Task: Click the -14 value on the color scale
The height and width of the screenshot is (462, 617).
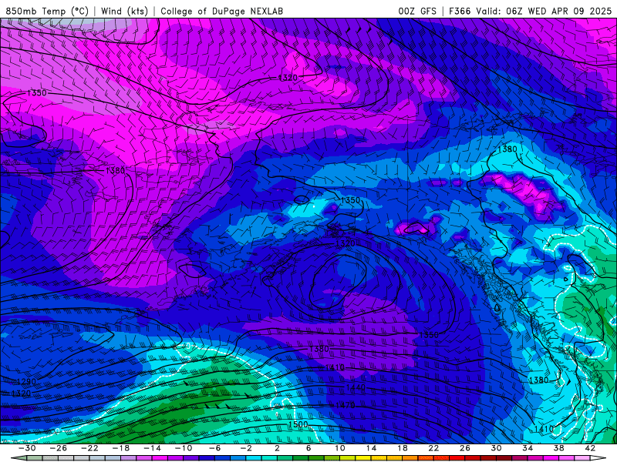Action: pyautogui.click(x=152, y=448)
